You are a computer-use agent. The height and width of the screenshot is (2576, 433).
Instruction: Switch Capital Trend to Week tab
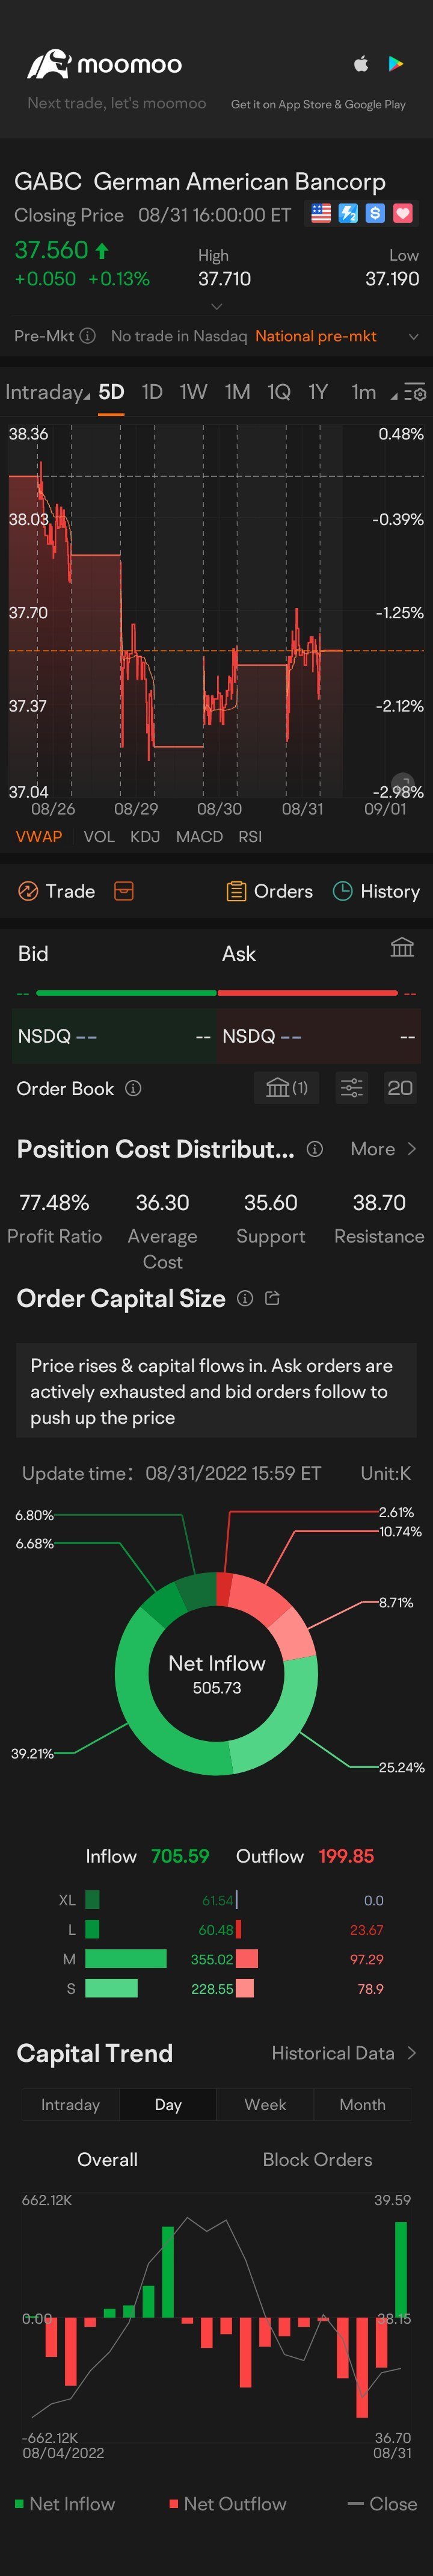(x=265, y=2104)
